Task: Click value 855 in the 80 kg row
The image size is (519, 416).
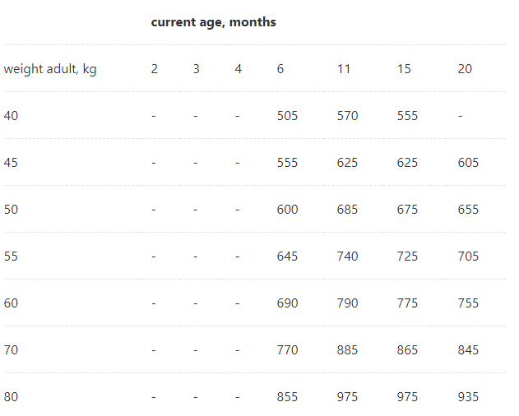Action: pyautogui.click(x=287, y=397)
